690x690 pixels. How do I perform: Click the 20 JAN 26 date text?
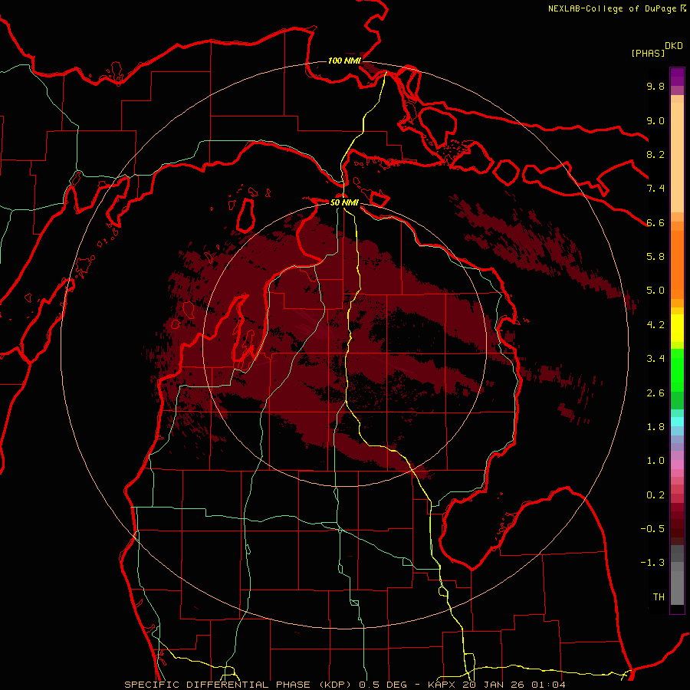click(x=495, y=685)
